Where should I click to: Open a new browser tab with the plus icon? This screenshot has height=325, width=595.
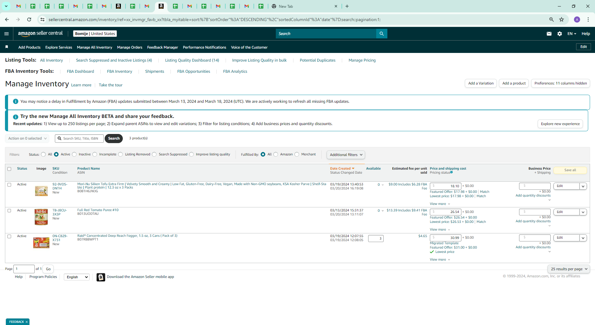(347, 6)
